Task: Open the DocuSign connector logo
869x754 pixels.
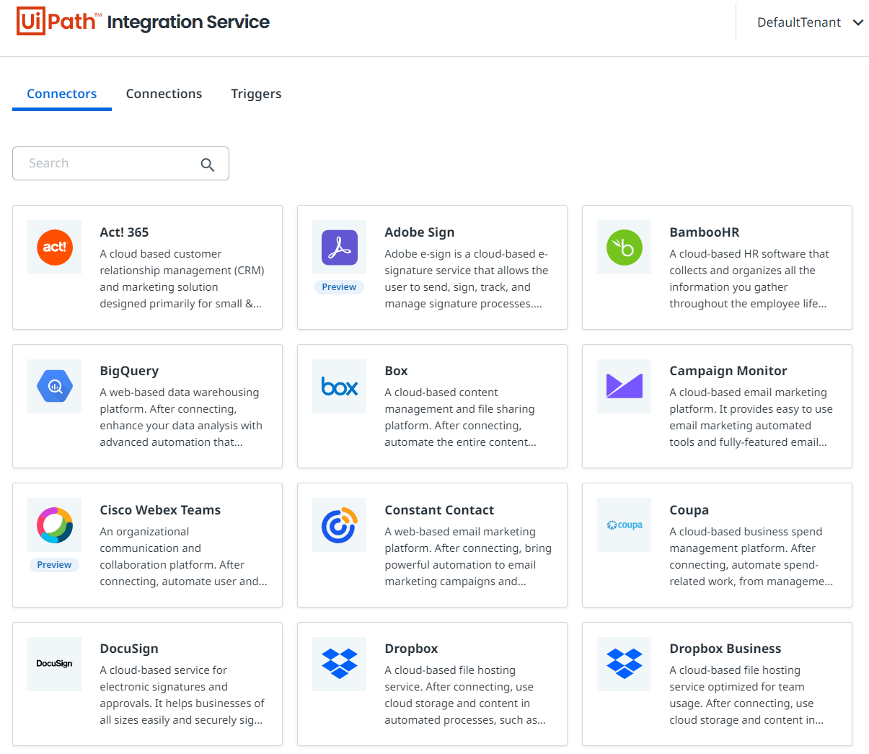Action: 55,664
